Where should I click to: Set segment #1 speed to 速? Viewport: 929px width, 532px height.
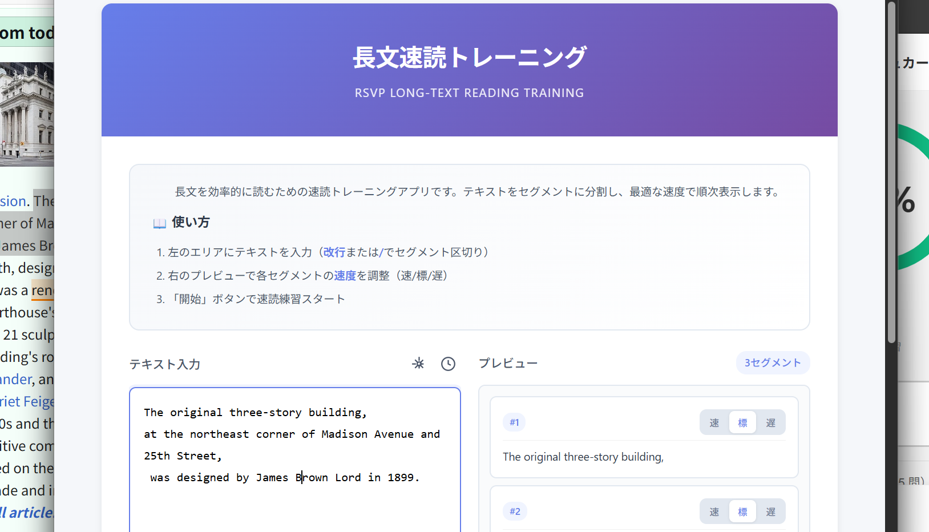click(x=714, y=422)
